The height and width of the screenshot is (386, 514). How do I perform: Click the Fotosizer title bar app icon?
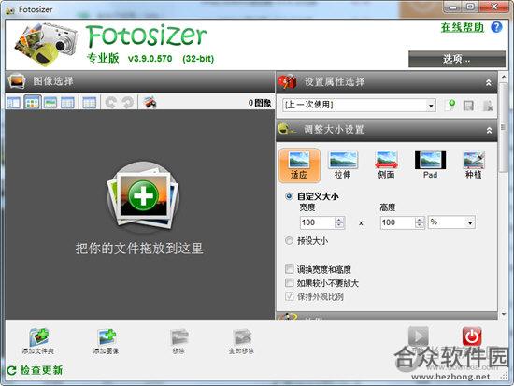tap(10, 10)
